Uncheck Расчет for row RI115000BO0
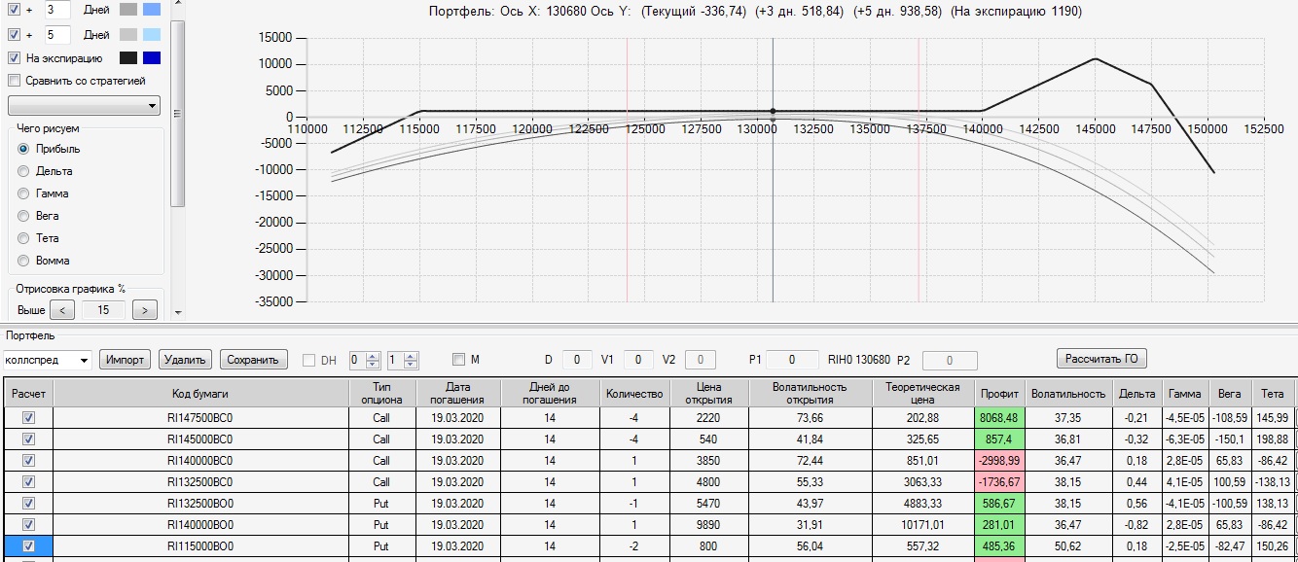The width and height of the screenshot is (1298, 562). click(x=28, y=545)
